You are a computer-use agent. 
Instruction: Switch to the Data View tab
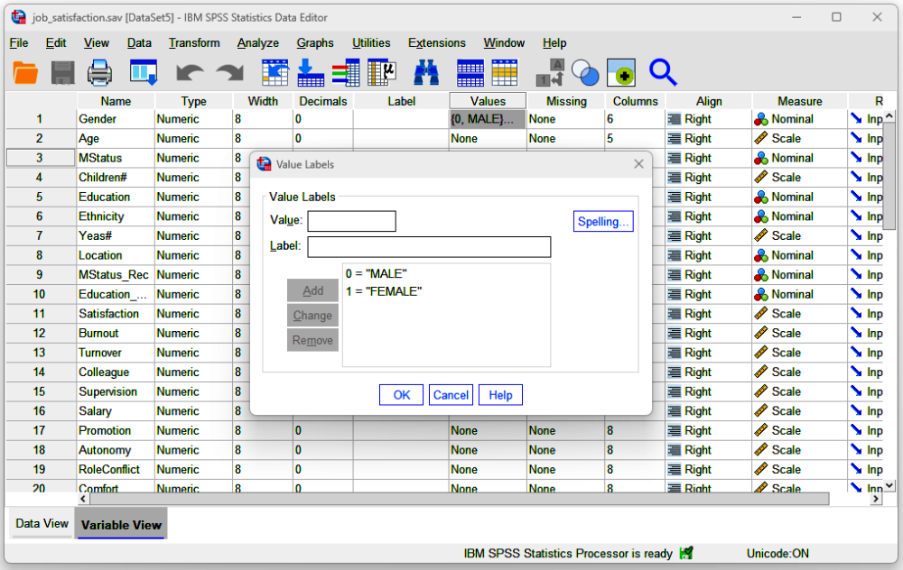tap(41, 523)
